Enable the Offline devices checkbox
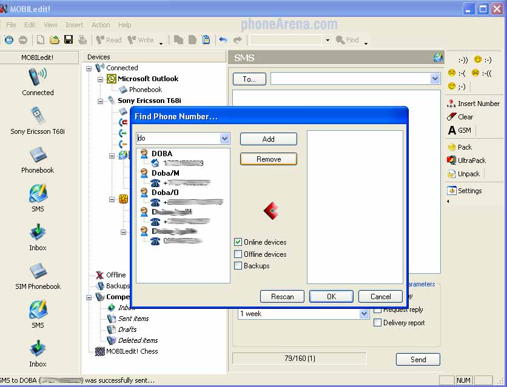The width and height of the screenshot is (507, 387). click(238, 254)
